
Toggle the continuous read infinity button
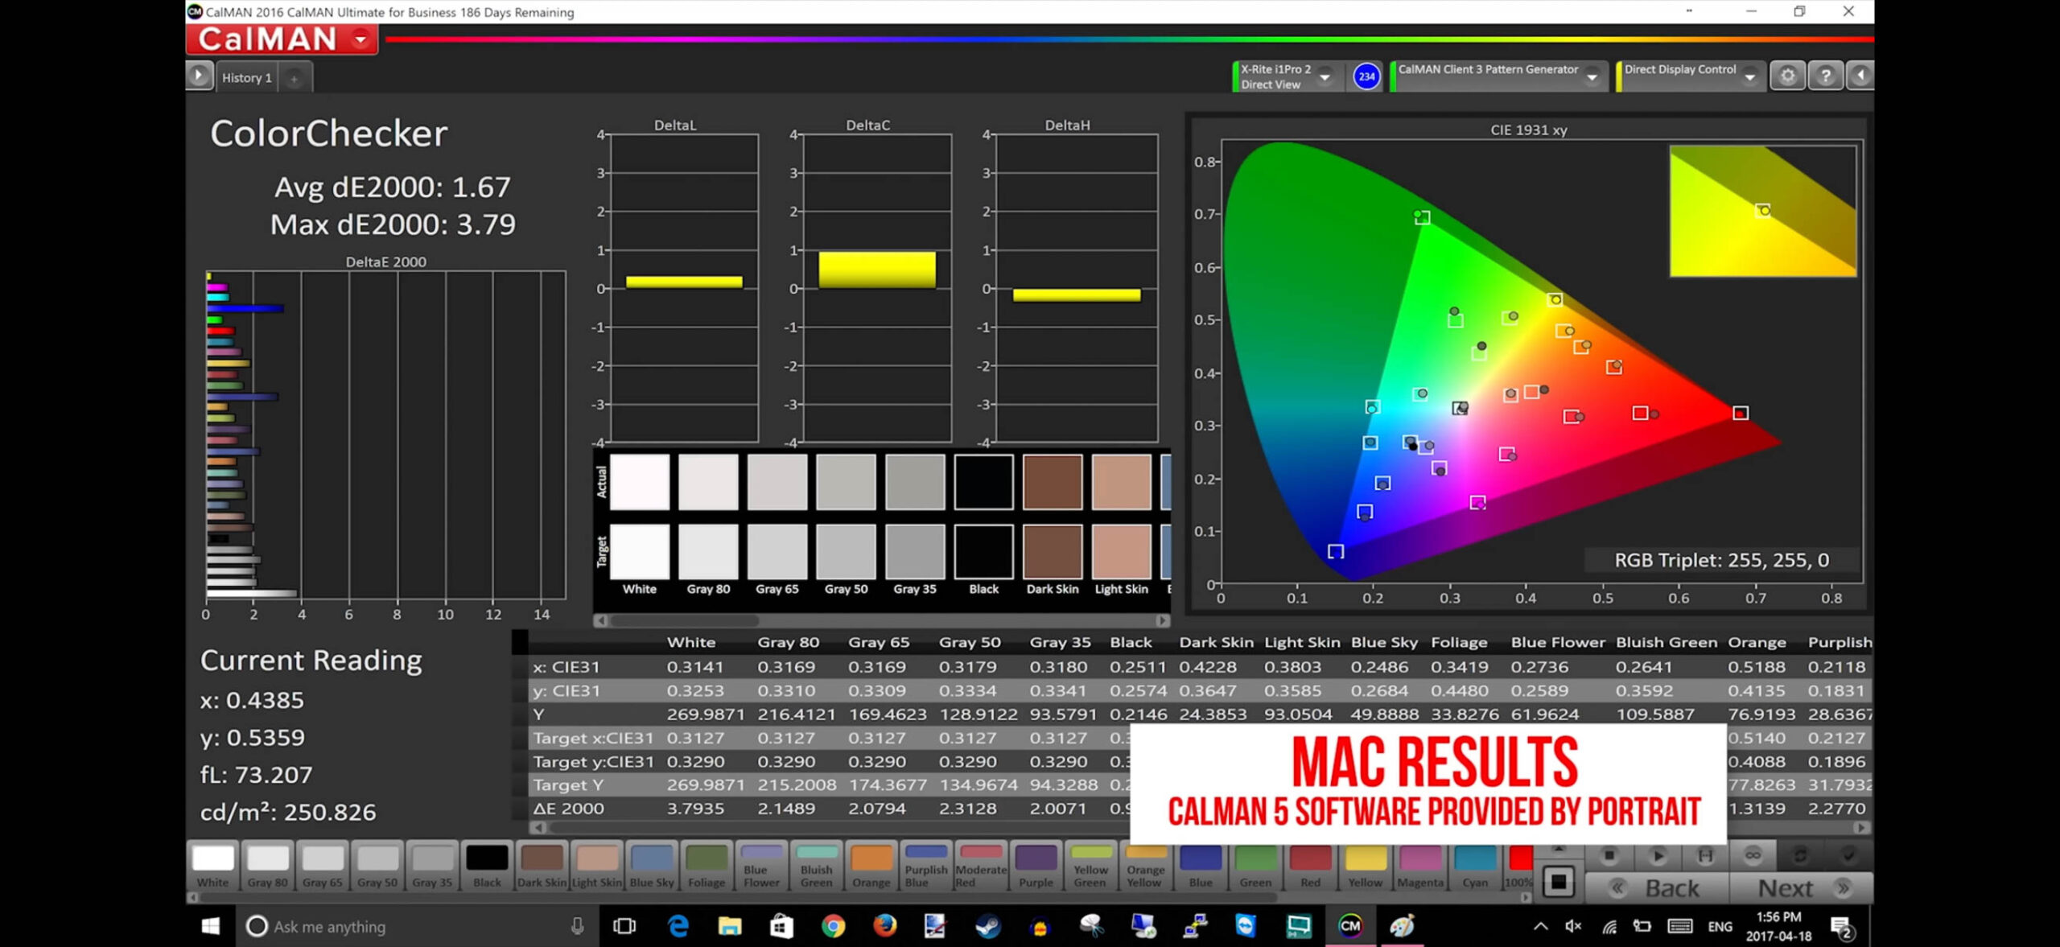pos(1753,855)
